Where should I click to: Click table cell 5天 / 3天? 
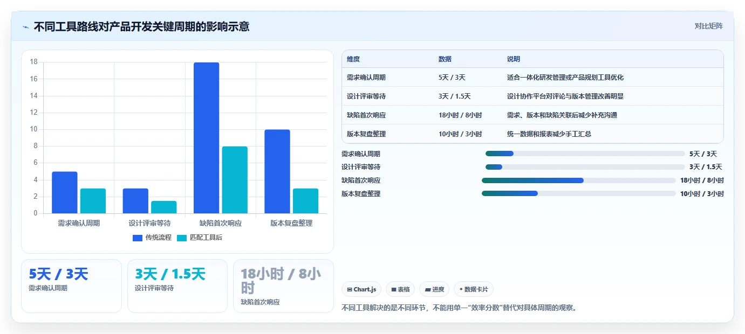[452, 78]
